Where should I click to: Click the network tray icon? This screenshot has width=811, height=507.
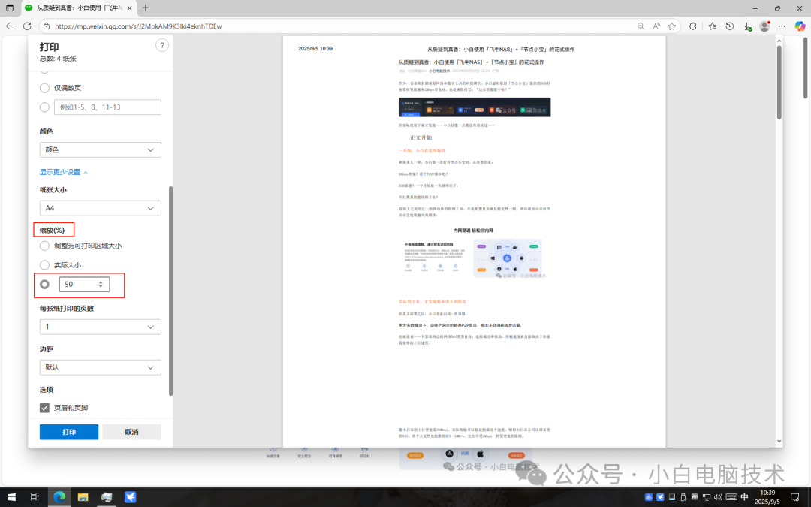tap(707, 497)
